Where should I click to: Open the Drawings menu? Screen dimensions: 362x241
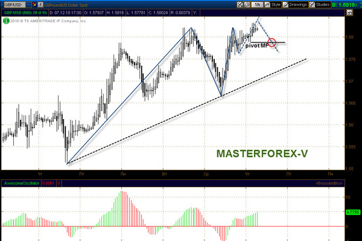(295, 4)
